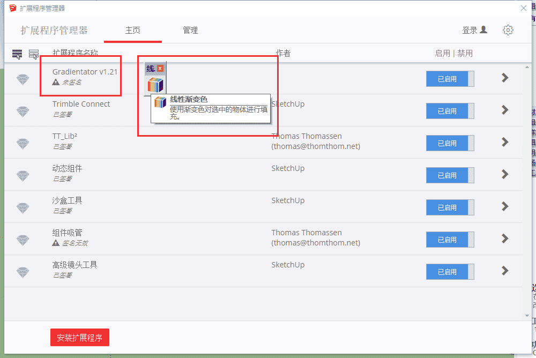
Task: Click the gem icon for 组件吸管
Action: pyautogui.click(x=23, y=240)
